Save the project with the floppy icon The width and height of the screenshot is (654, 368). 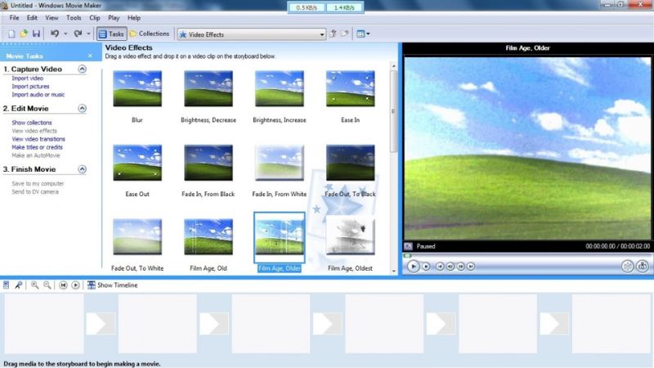pyautogui.click(x=36, y=34)
